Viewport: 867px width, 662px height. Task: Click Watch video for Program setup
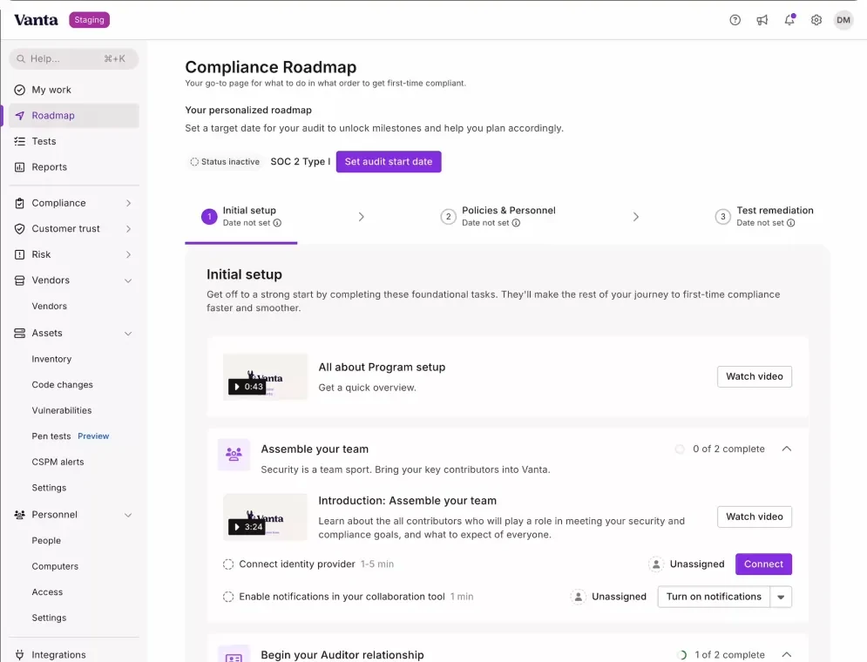tap(755, 376)
